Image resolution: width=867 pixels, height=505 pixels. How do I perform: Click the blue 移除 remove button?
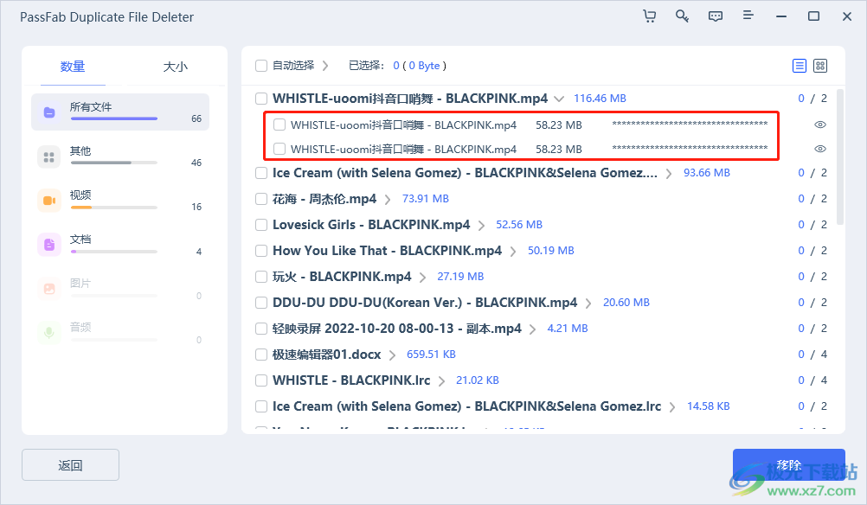point(789,465)
